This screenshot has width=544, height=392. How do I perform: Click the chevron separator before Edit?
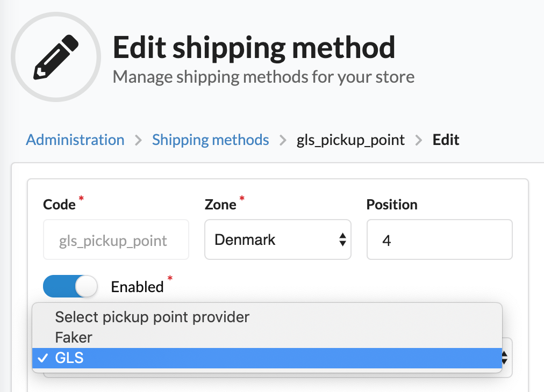(x=419, y=141)
